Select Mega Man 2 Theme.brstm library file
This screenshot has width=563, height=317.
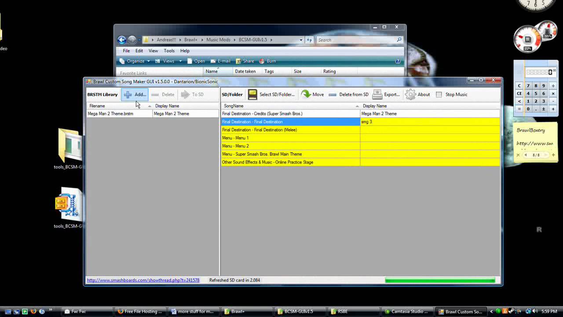click(120, 114)
